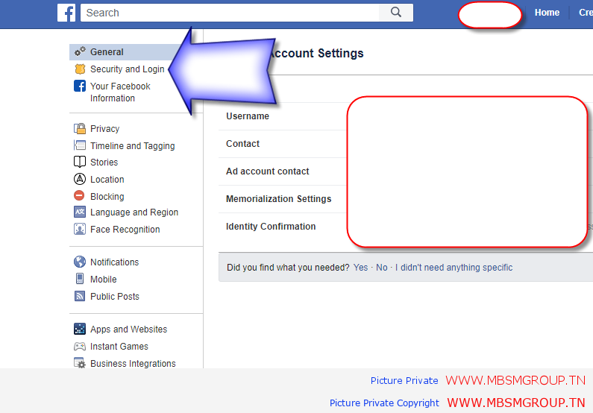Focus the Search input field
Screen dimensions: 593x413
230,13
